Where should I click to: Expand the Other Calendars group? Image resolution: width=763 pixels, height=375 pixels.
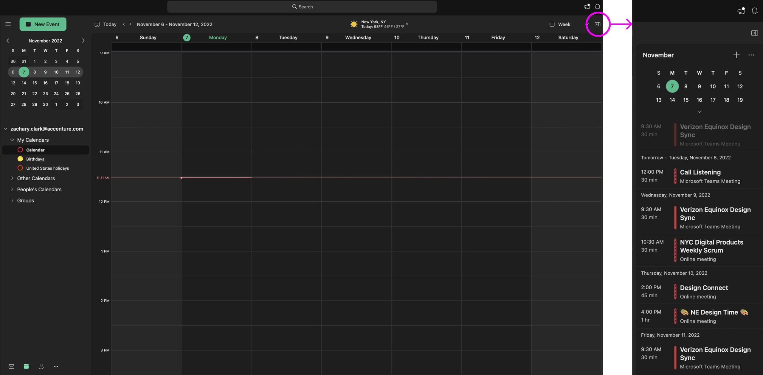(x=12, y=178)
